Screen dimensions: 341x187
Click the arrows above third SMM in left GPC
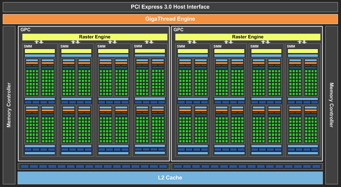tap(112, 42)
